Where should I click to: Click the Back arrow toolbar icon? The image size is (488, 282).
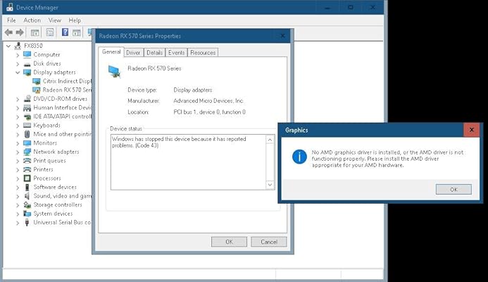[8, 32]
